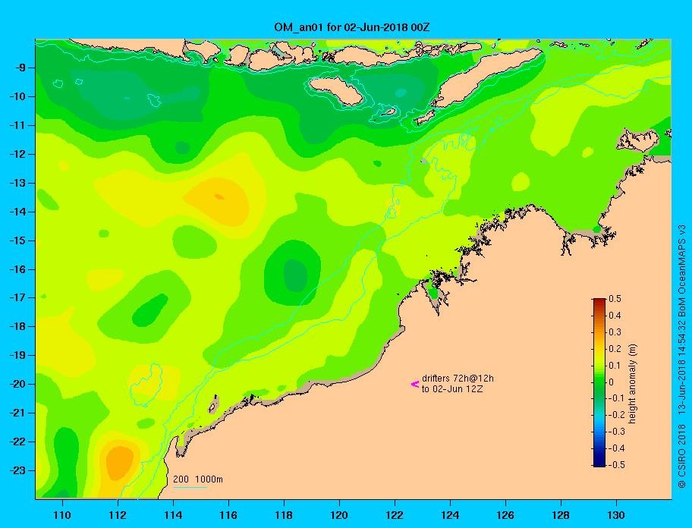692x528 pixels.
Task: Click the vertical height anomaly color bar
Action: tap(599, 382)
